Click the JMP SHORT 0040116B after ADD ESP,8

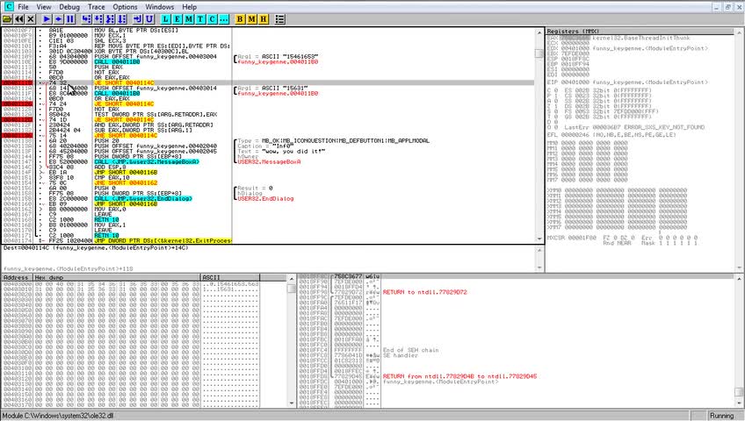coord(126,173)
